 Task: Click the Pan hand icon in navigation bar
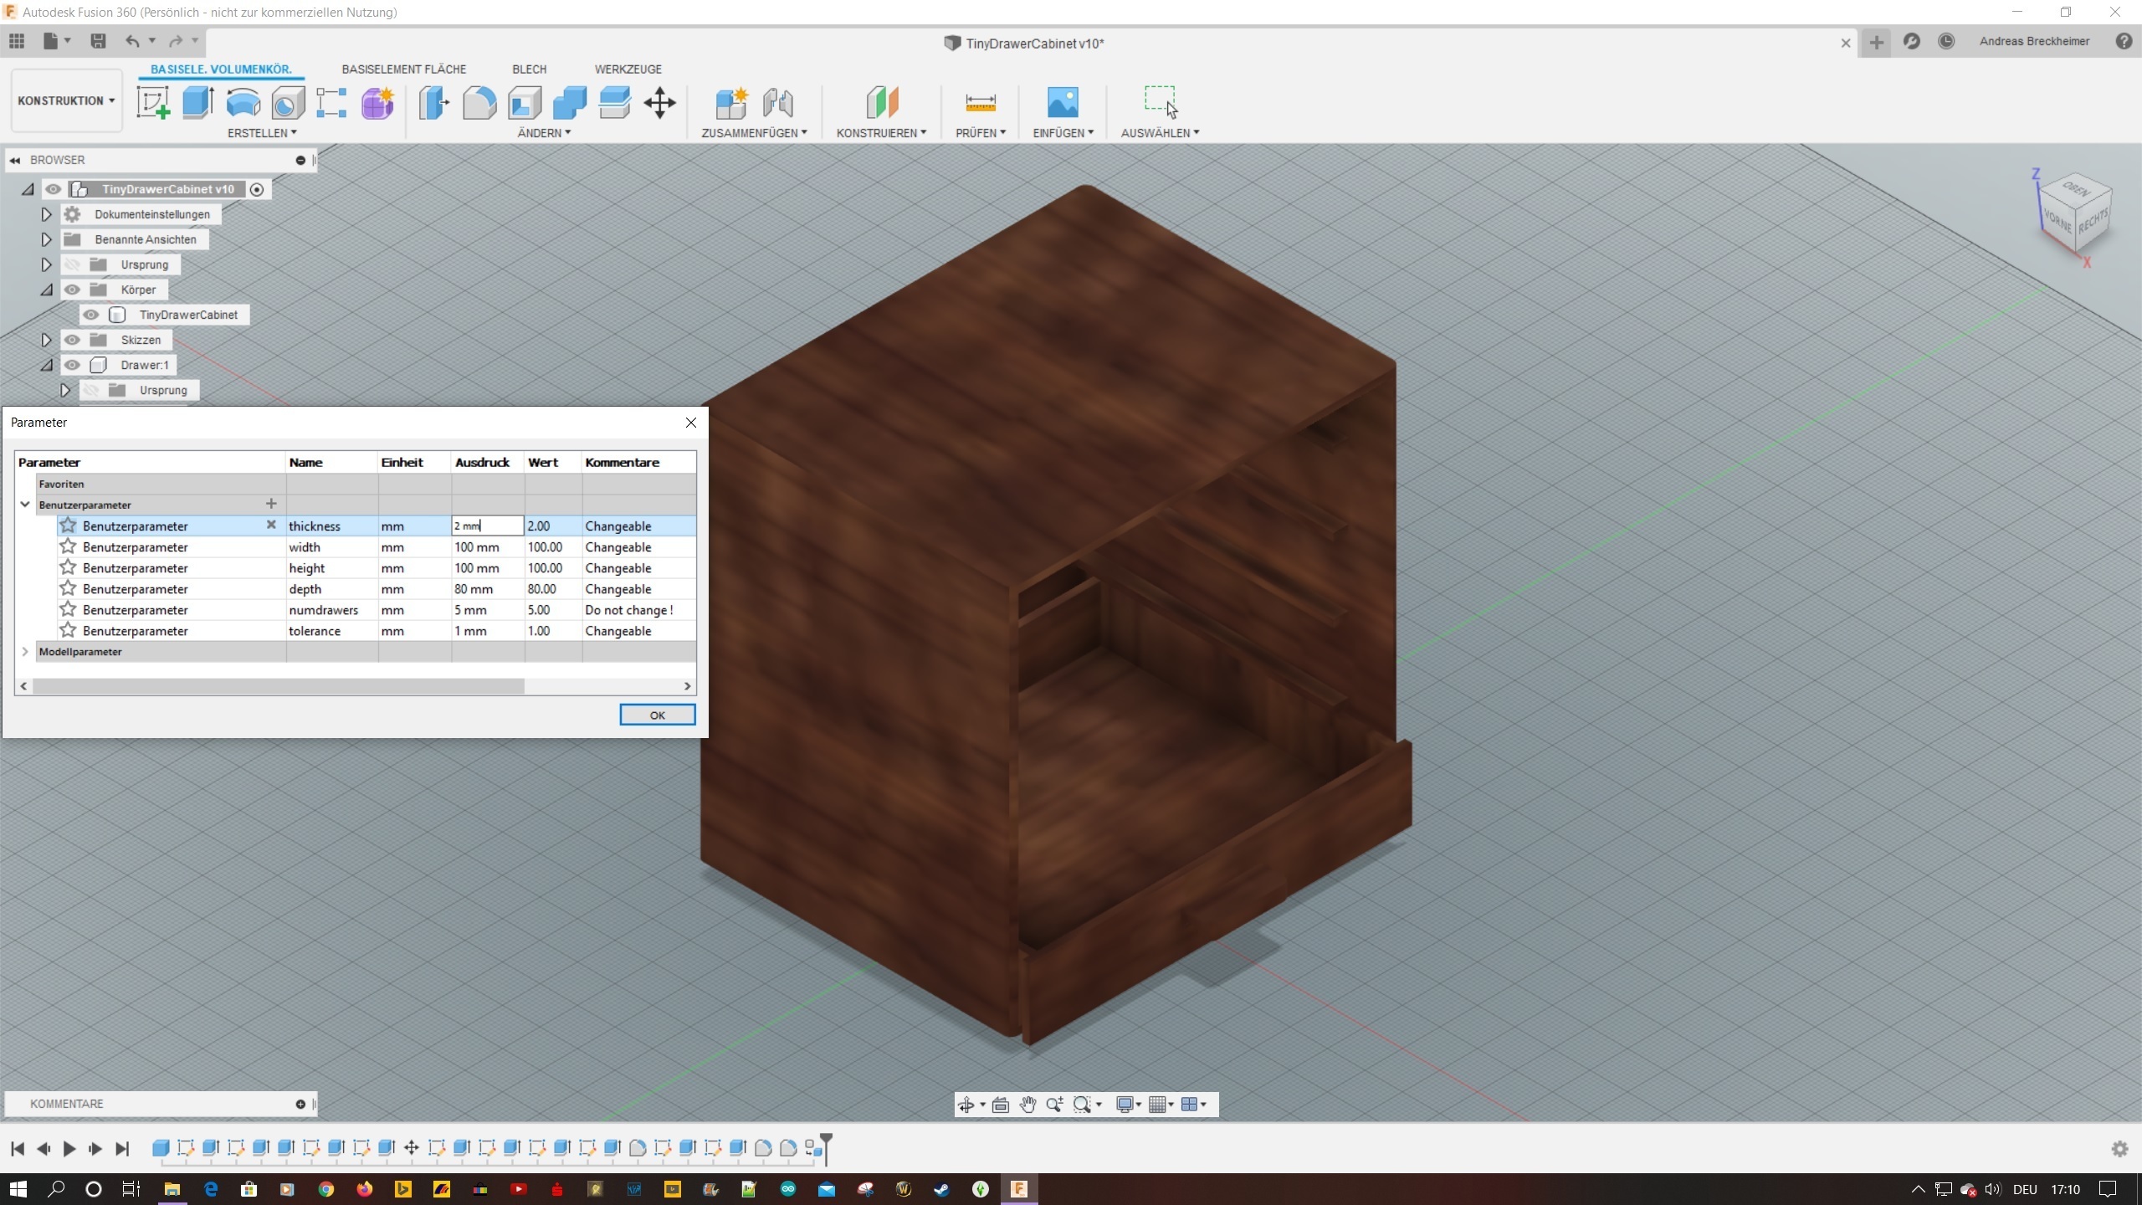pos(1027,1105)
